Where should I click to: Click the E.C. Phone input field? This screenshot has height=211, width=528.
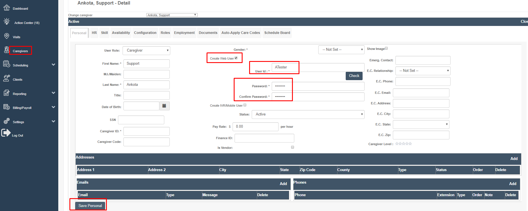click(423, 81)
